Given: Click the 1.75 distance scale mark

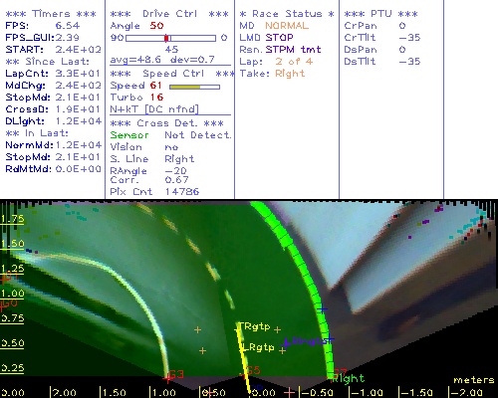Looking at the screenshot, I should coord(12,219).
